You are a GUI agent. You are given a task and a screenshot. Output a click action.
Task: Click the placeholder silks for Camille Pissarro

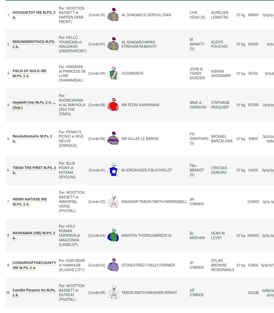pos(113,292)
